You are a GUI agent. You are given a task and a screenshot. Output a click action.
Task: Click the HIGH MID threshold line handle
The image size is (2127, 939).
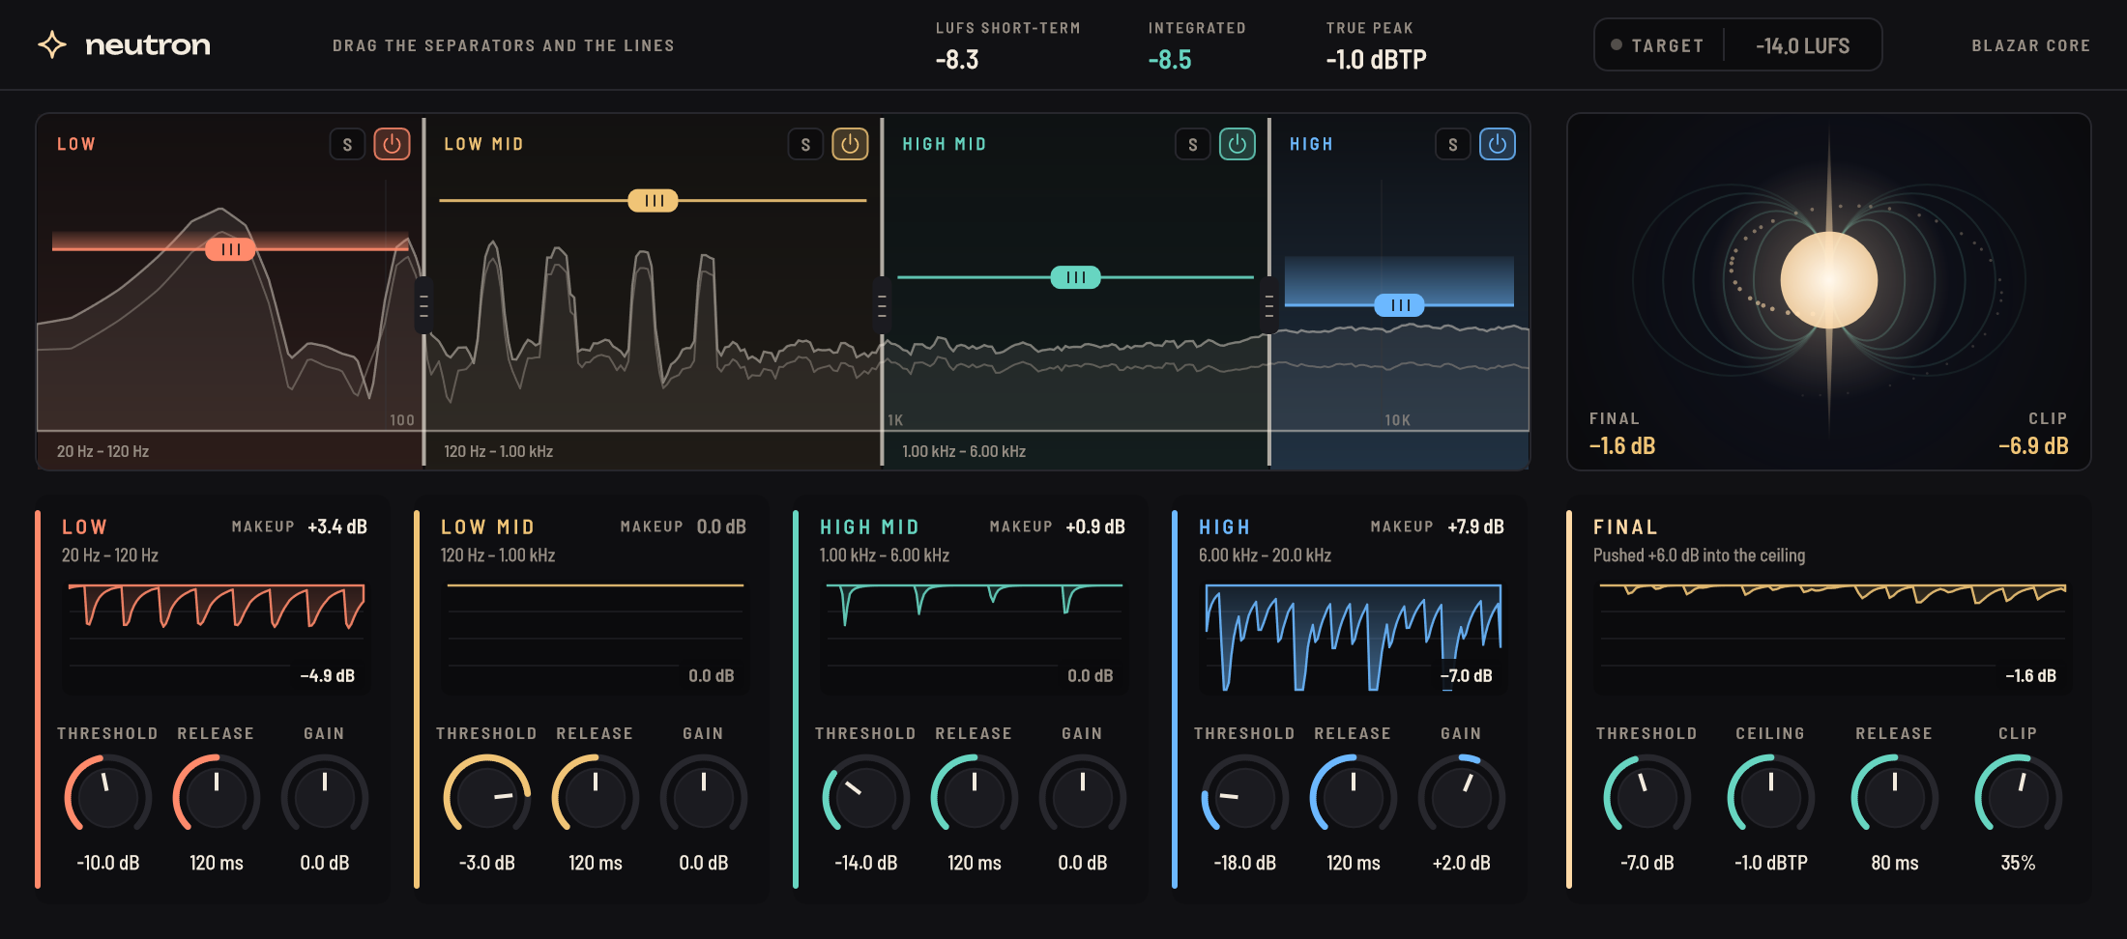[x=1076, y=277]
